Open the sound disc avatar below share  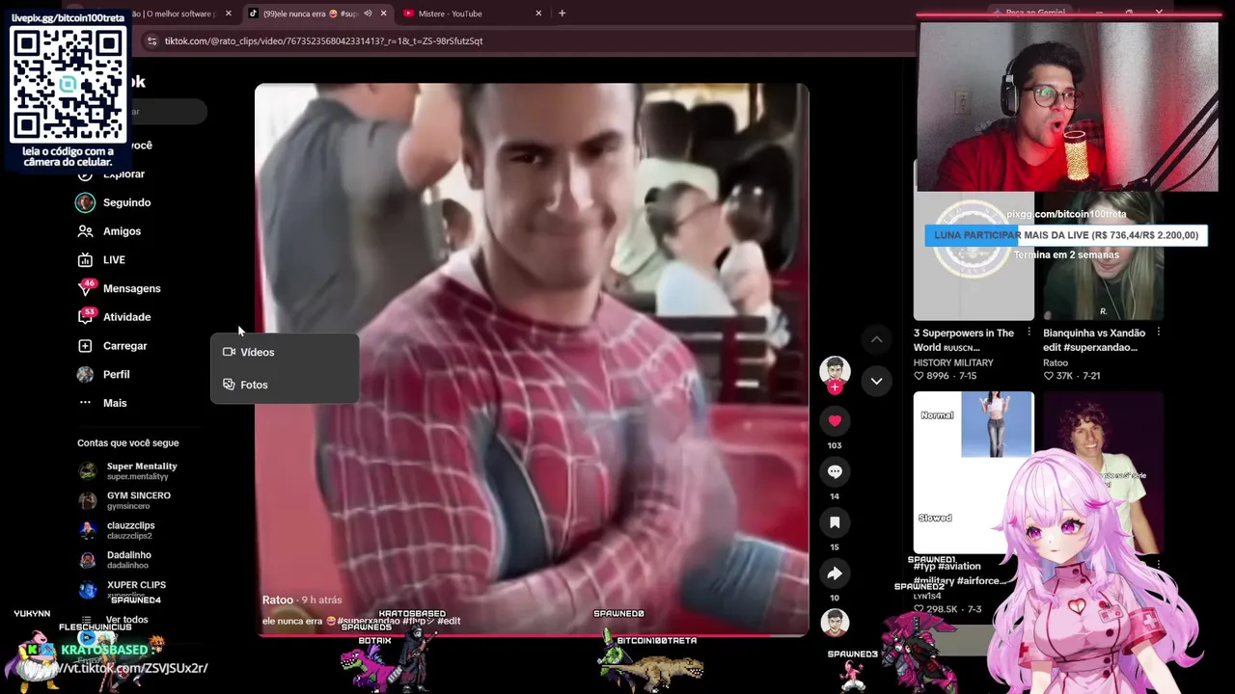click(835, 623)
